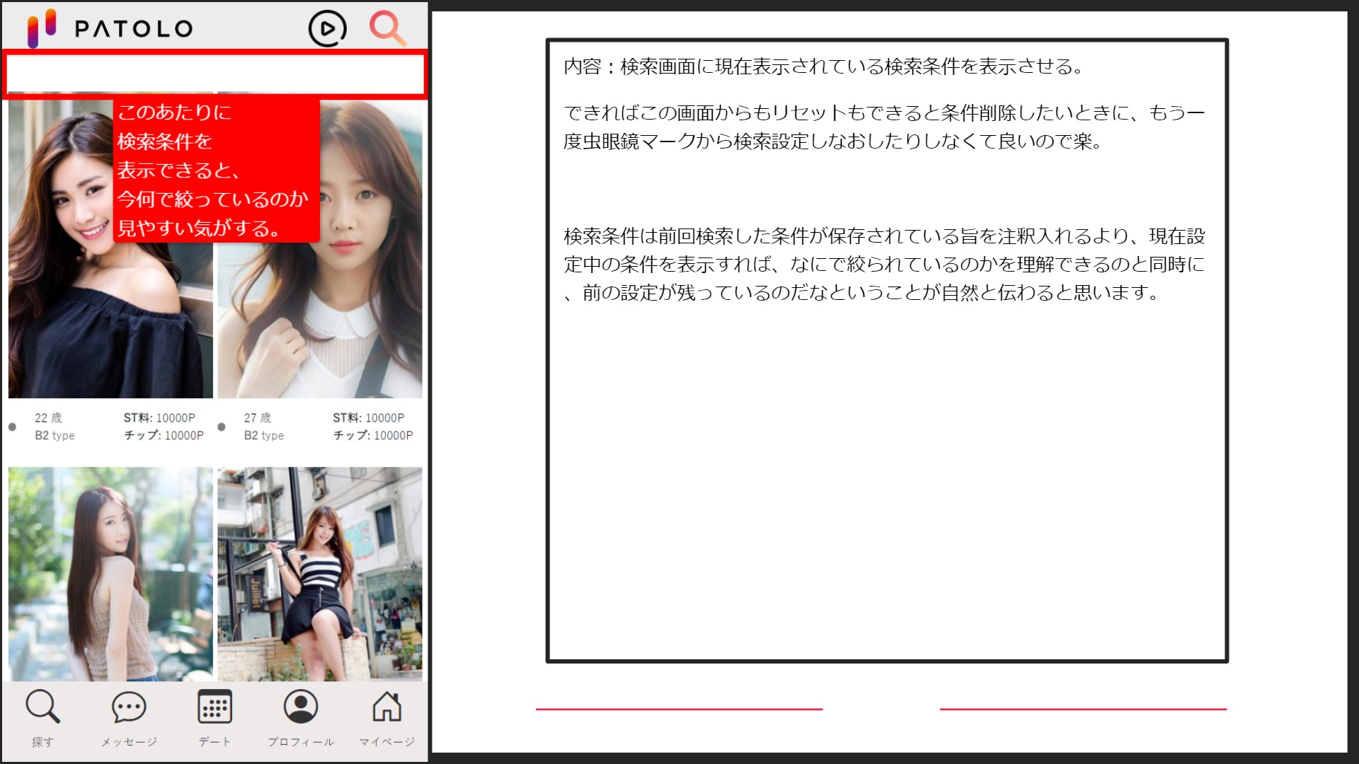View the striped-top profile photo at bottom right

pyautogui.click(x=320, y=573)
